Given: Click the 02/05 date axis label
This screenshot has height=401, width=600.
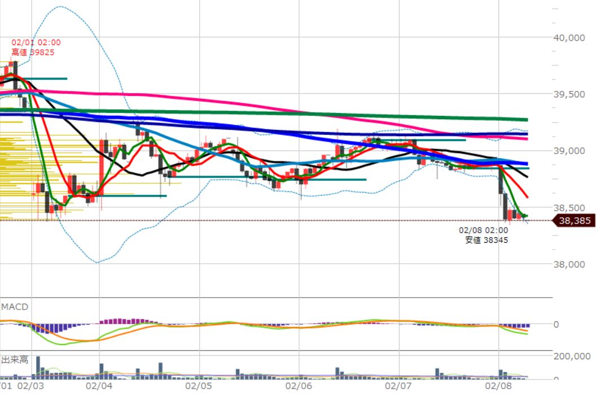Looking at the screenshot, I should 199,386.
